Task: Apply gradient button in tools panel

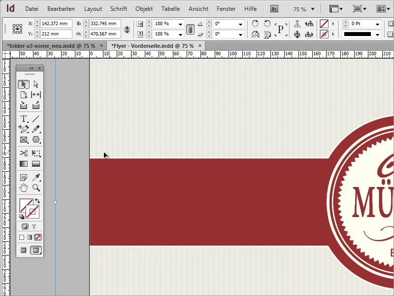Action: tap(30, 237)
